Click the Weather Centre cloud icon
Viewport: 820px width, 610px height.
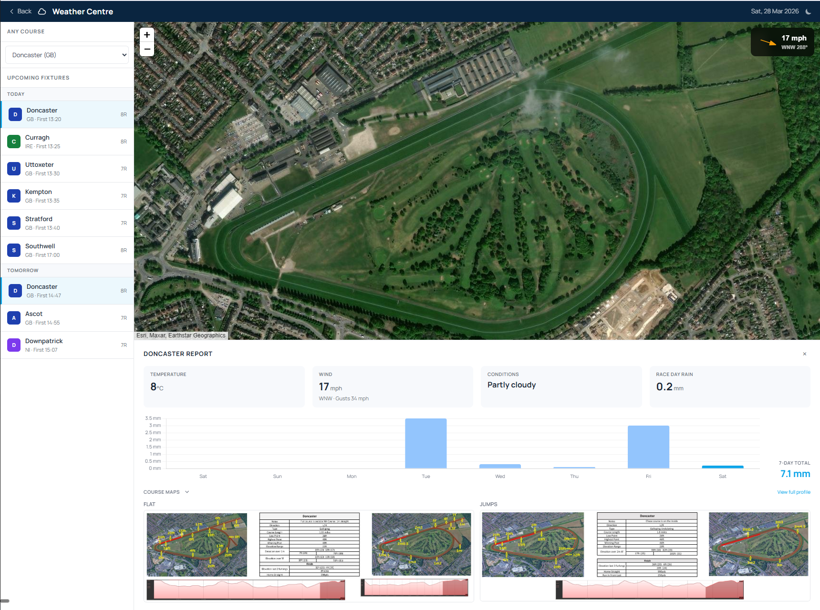point(42,11)
